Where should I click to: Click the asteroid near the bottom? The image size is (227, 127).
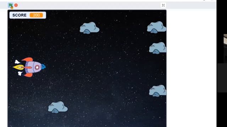coord(58,107)
